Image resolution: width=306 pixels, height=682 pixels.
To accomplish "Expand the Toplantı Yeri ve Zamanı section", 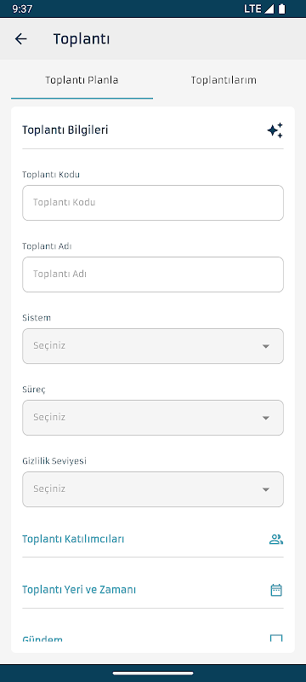I will pyautogui.click(x=153, y=590).
